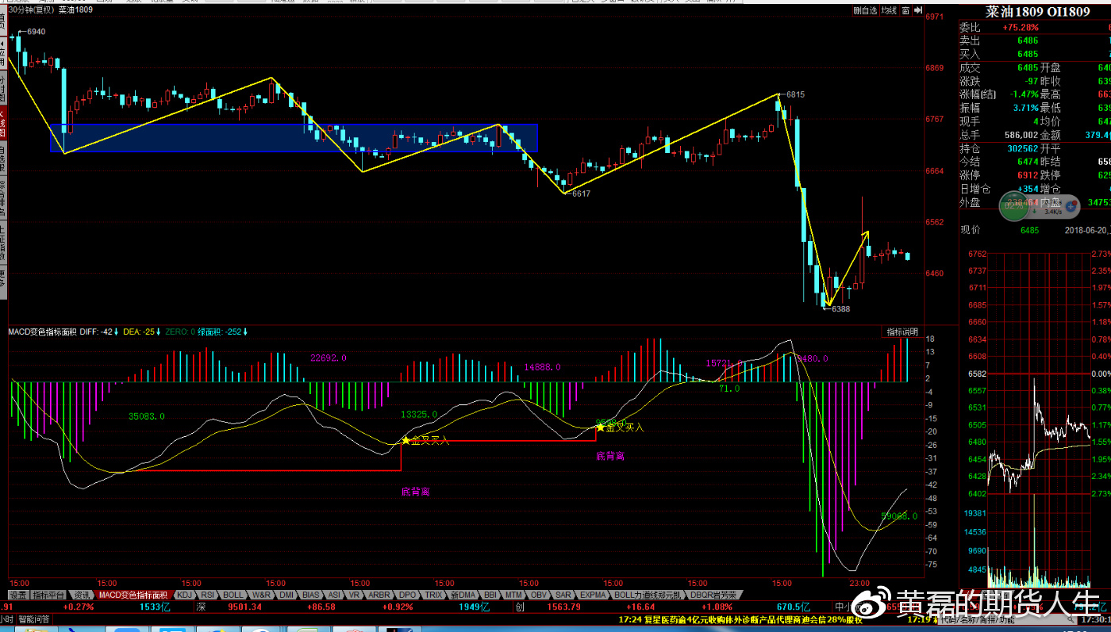This screenshot has width=1111, height=632.
Task: Click the 指标说明 button
Action: pos(902,331)
